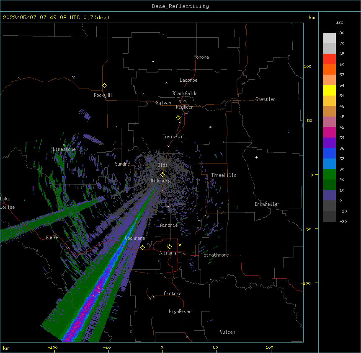
Task: Click the red 60-65 dBZ legend swatch
Action: click(329, 59)
